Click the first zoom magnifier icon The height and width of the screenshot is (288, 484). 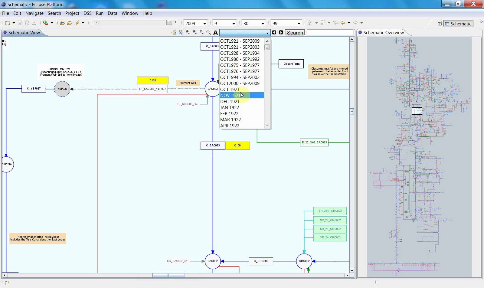188,32
